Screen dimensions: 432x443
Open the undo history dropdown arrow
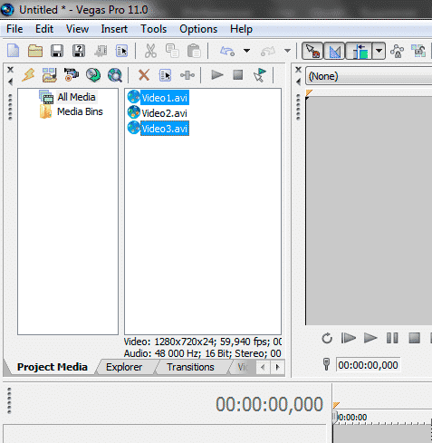(246, 51)
